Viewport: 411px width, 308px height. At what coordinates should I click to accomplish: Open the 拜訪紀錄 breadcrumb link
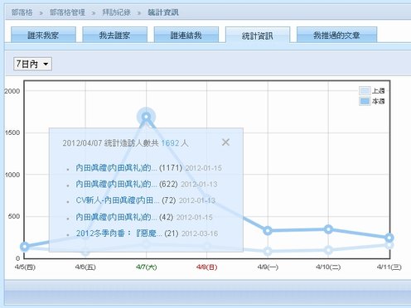[x=116, y=12]
